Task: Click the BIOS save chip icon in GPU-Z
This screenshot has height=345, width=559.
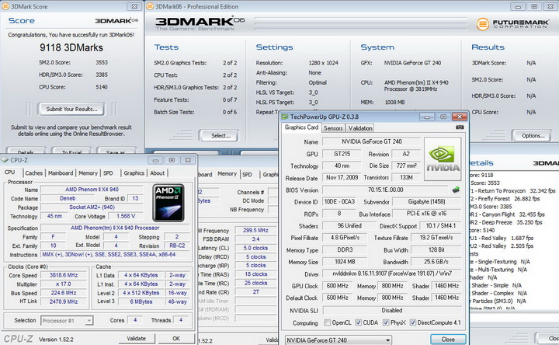Action: [456, 190]
